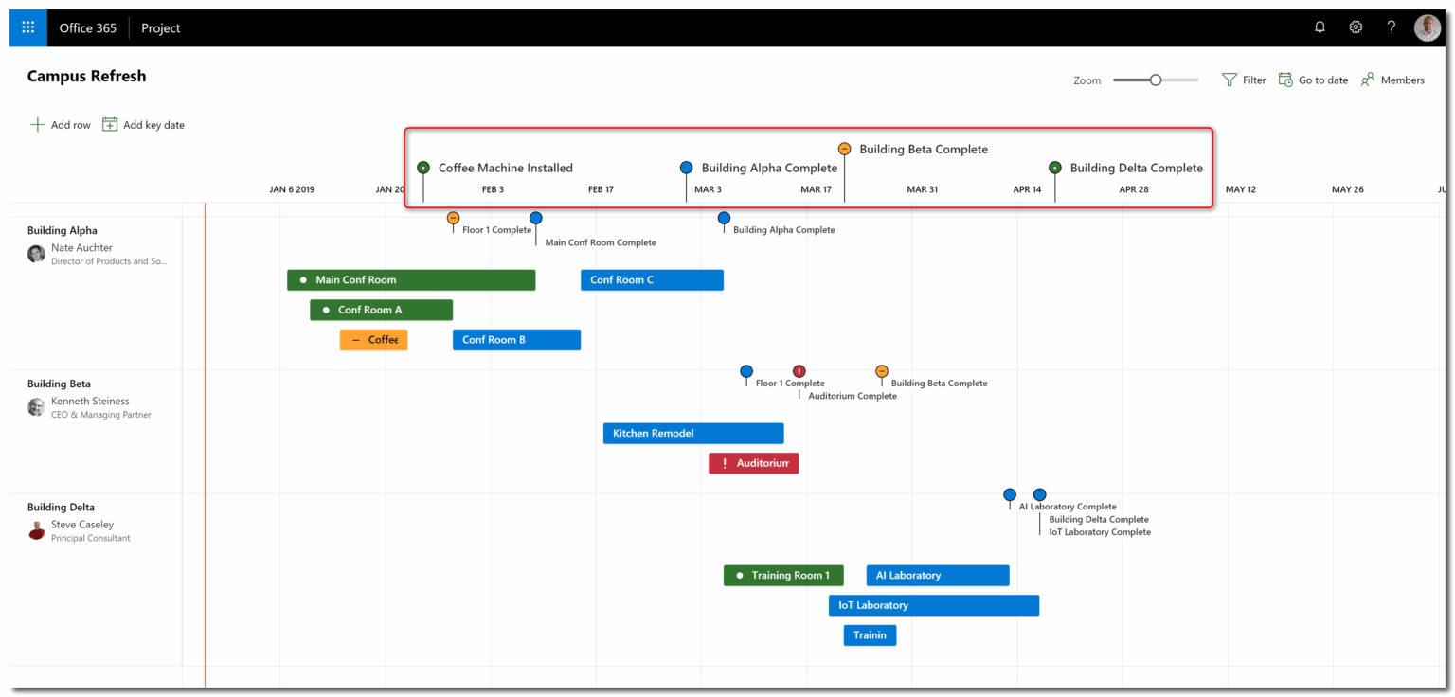Select the Floor 1 Complete milestone
1455x697 pixels.
453,218
